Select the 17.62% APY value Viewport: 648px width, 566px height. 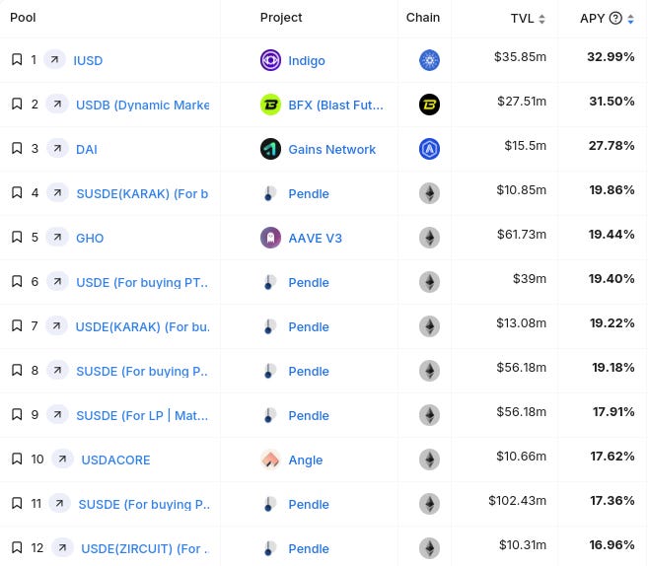click(612, 457)
